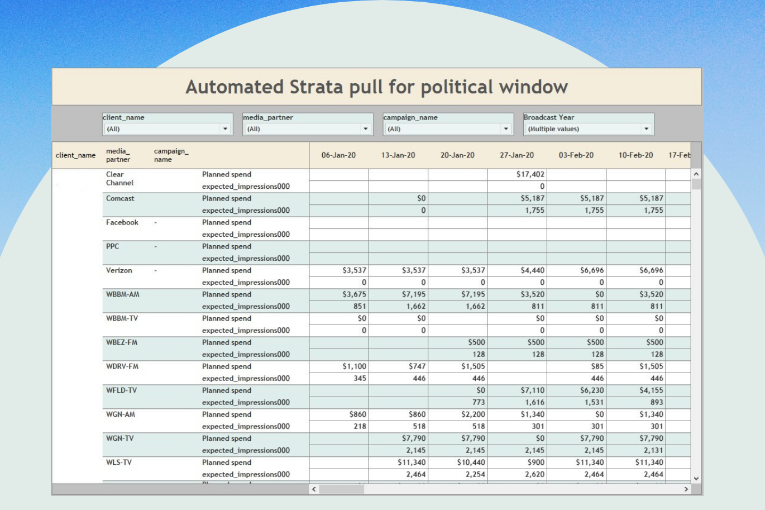Viewport: 765px width, 510px height.
Task: Select the WGN-AM media partner row
Action: [121, 414]
